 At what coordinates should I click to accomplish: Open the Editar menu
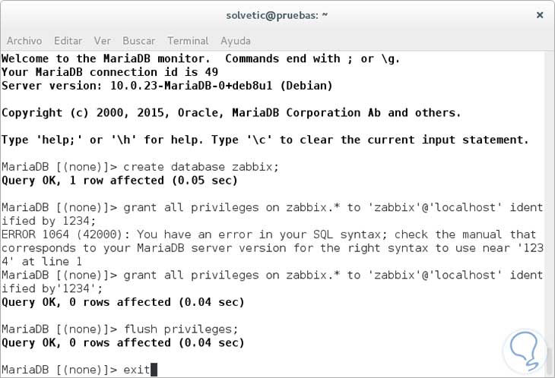(x=68, y=40)
